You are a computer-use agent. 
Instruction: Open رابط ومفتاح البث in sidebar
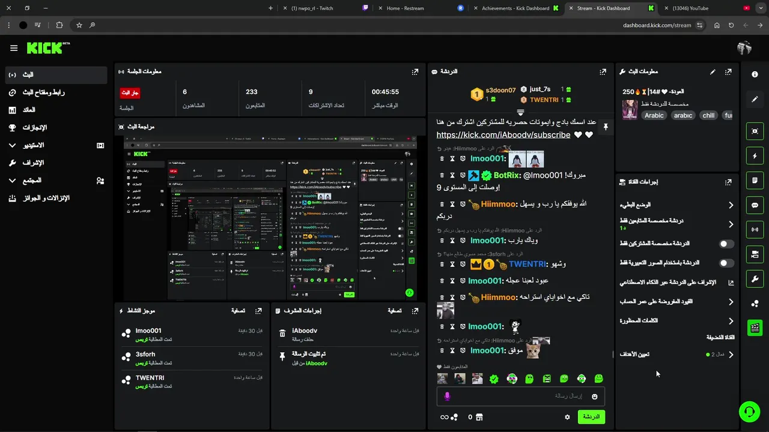pos(56,92)
